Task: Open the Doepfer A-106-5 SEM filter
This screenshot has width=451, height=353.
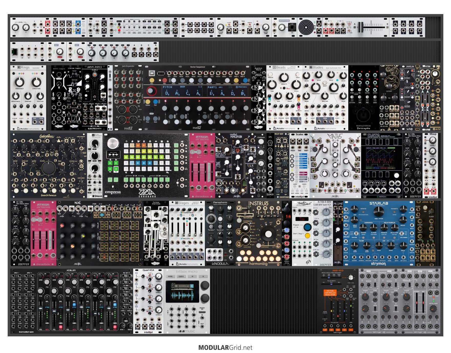Action: pyautogui.click(x=323, y=233)
